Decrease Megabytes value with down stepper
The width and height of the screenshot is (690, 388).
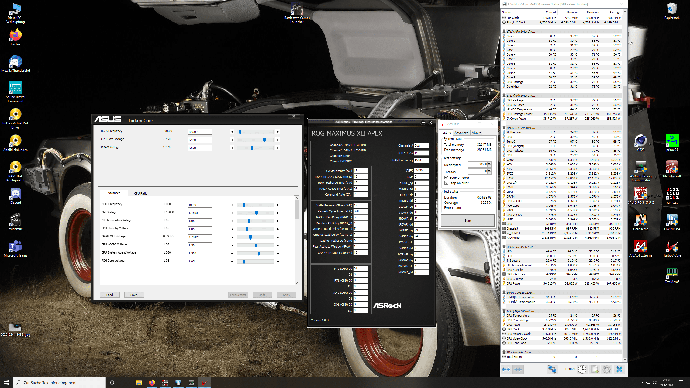coord(489,166)
